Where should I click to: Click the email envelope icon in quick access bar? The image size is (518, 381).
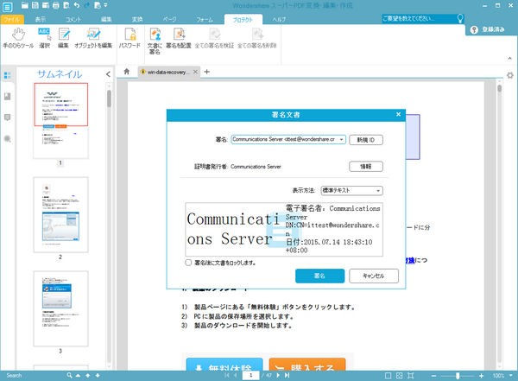point(46,5)
